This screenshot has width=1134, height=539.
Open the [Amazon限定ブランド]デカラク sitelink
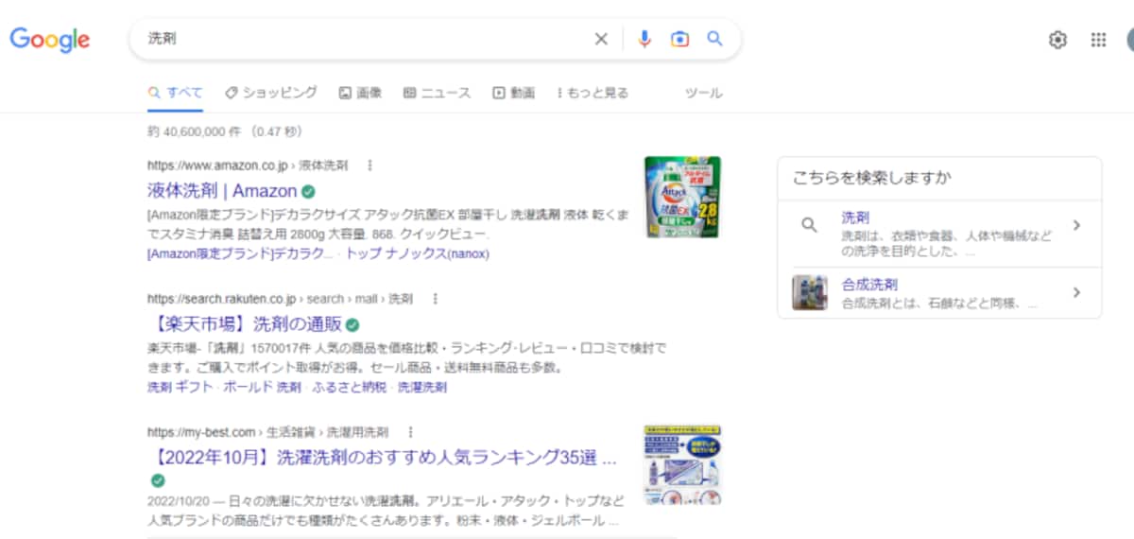(x=240, y=254)
